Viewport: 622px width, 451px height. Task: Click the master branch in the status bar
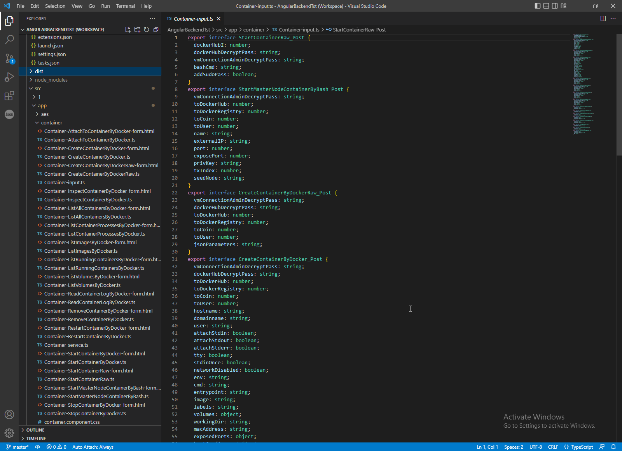click(x=17, y=447)
